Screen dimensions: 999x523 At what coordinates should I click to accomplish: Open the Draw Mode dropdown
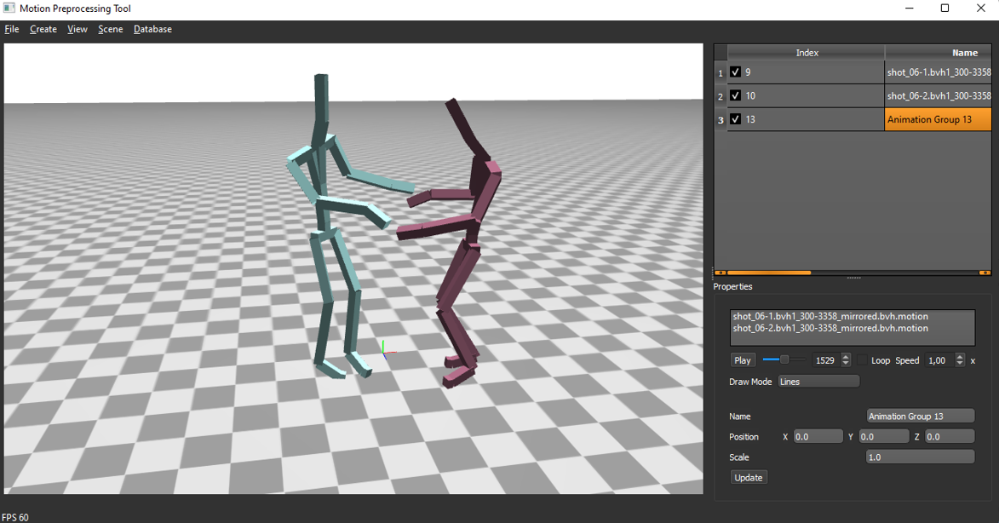tap(818, 382)
